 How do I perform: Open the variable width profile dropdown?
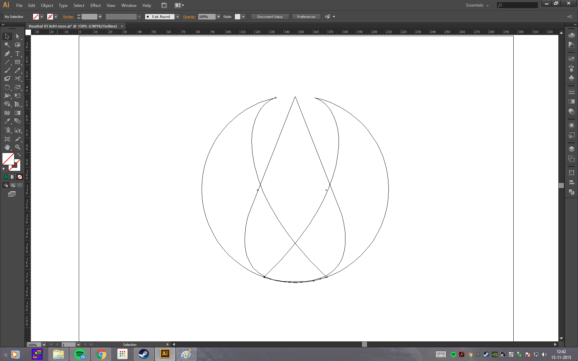[139, 17]
